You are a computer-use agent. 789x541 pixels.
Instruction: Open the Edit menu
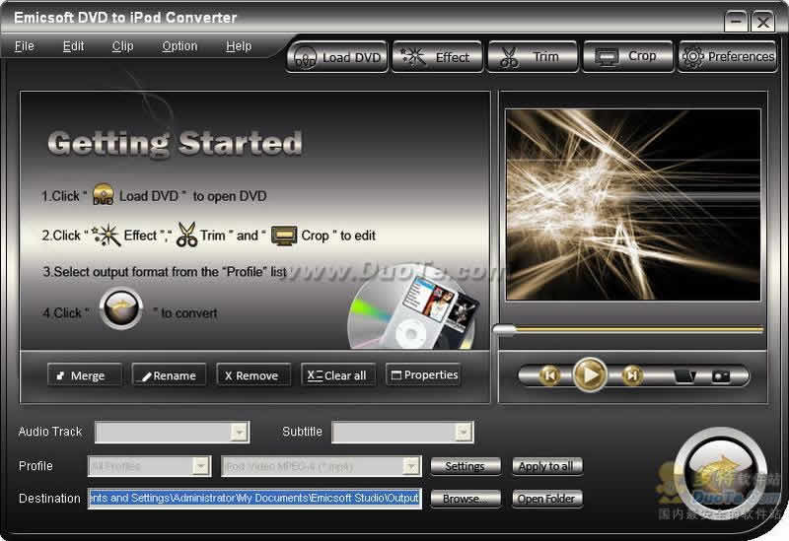pos(73,46)
